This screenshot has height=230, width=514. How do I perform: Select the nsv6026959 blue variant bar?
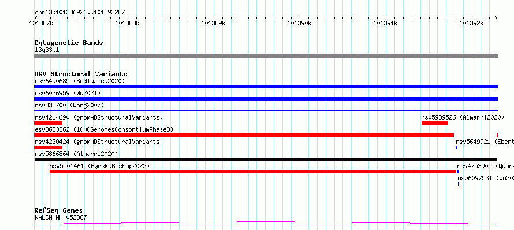[266, 99]
